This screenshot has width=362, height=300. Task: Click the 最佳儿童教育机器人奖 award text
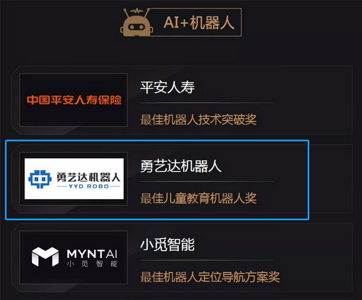198,198
